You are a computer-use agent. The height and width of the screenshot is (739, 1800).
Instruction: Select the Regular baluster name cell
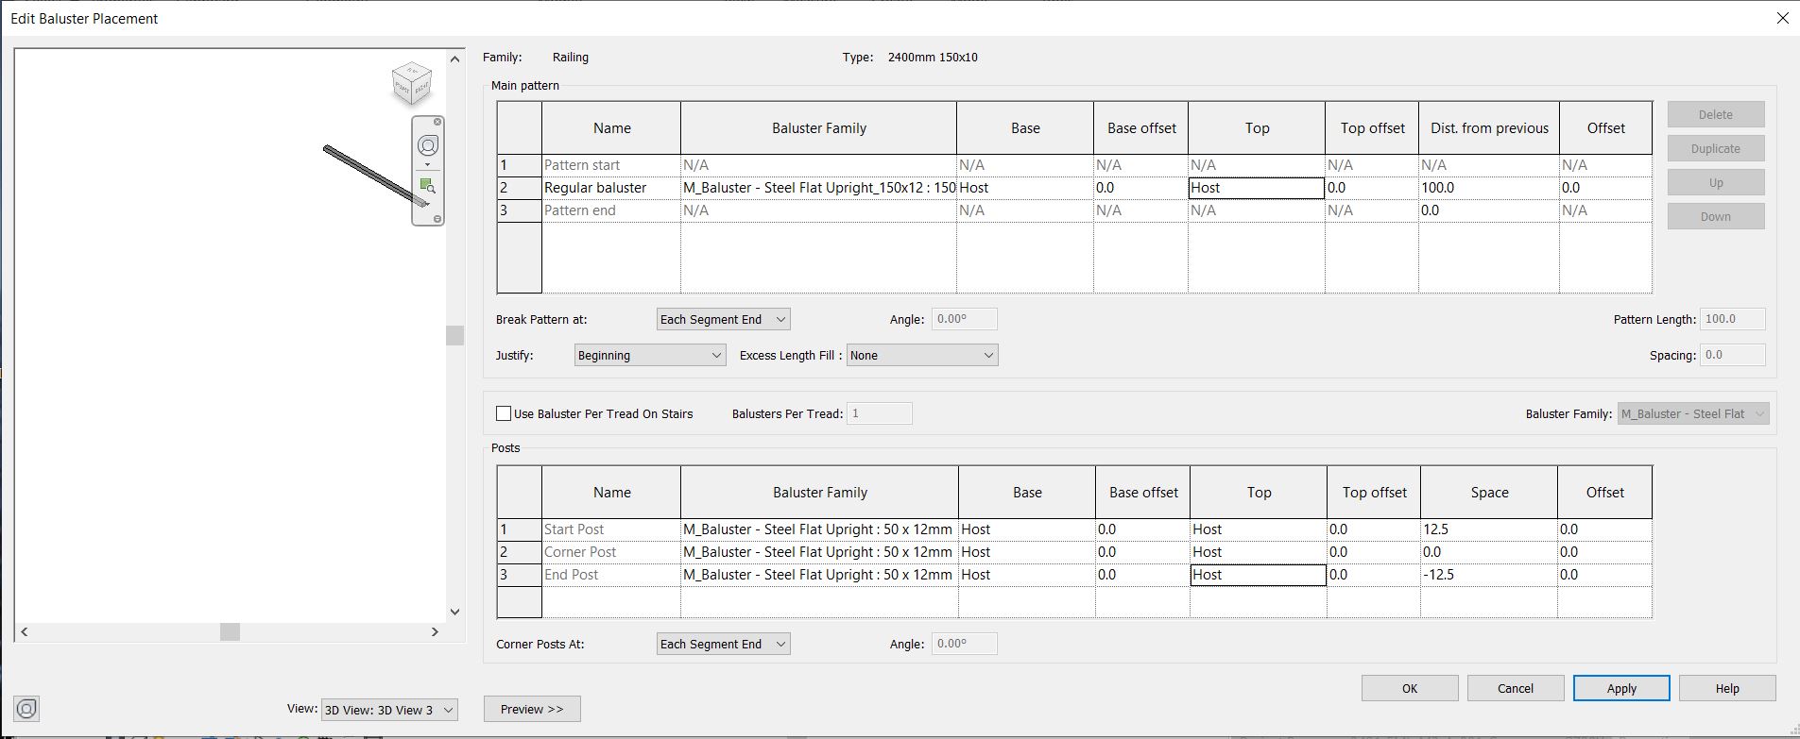611,188
